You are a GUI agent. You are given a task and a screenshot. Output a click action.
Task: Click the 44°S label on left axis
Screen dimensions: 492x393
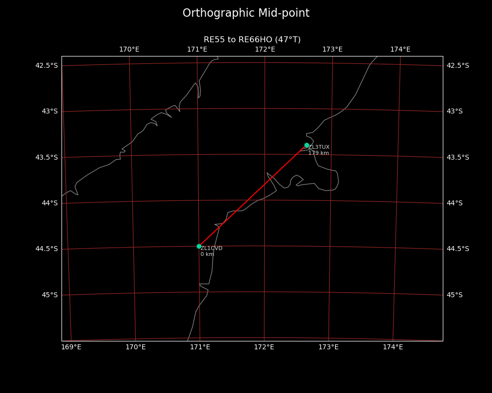(50, 203)
